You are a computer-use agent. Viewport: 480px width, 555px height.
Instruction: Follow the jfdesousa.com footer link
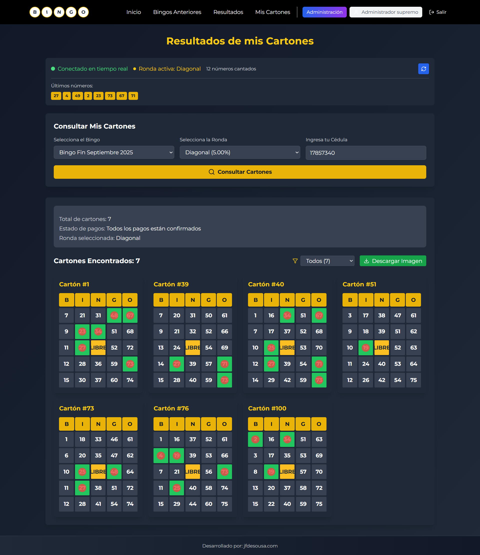[260, 546]
